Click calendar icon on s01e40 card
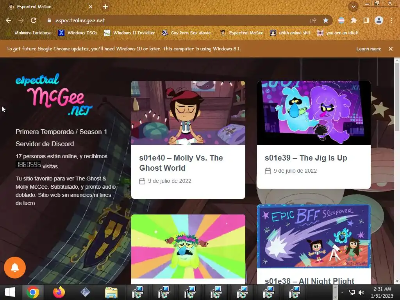400x300 pixels. pyautogui.click(x=142, y=181)
